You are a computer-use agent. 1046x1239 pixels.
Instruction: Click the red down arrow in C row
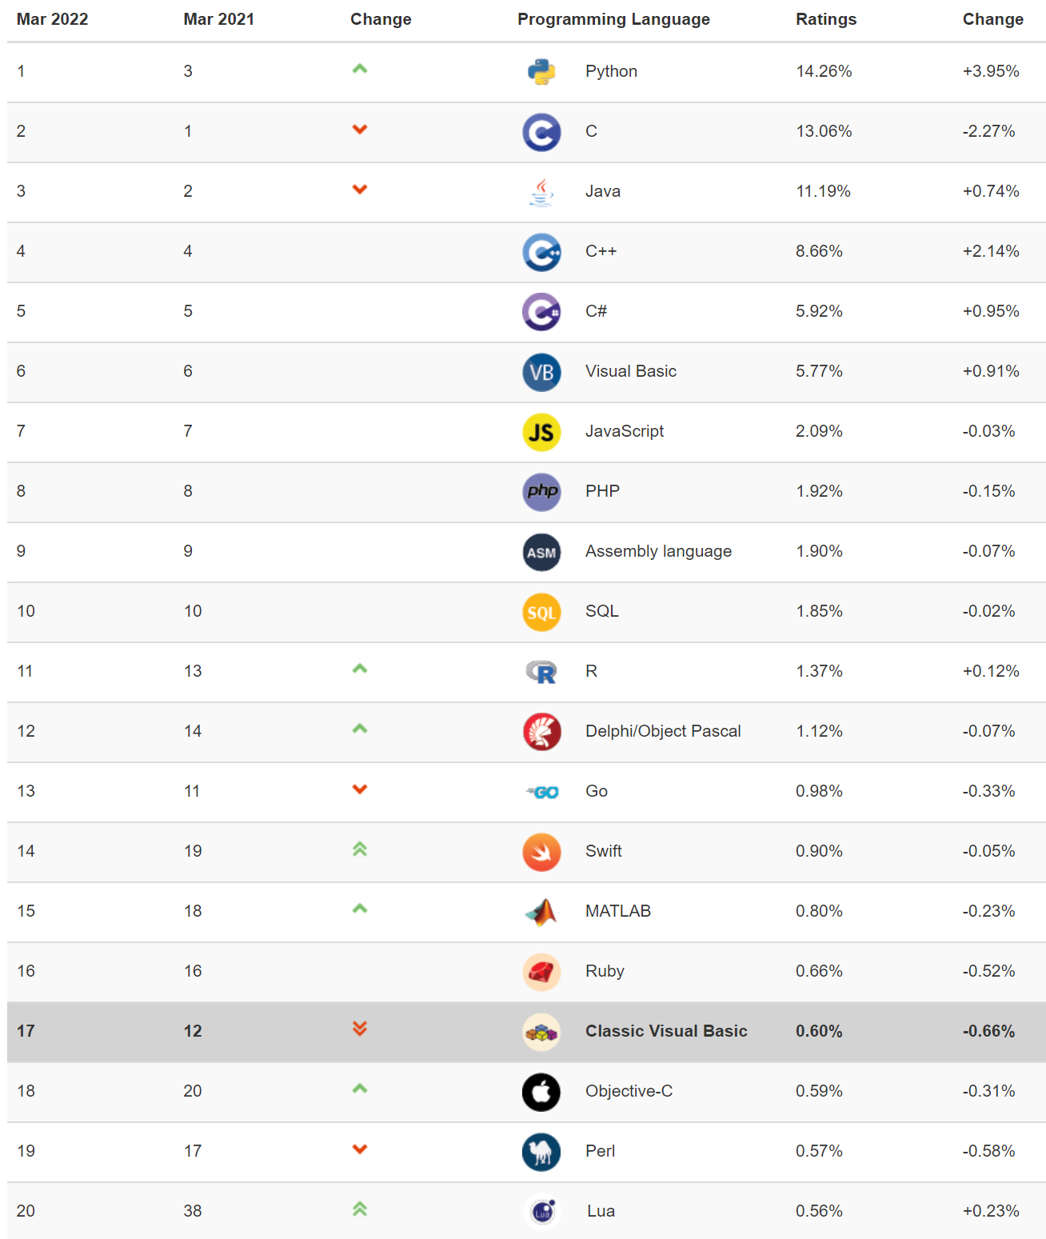pos(360,130)
